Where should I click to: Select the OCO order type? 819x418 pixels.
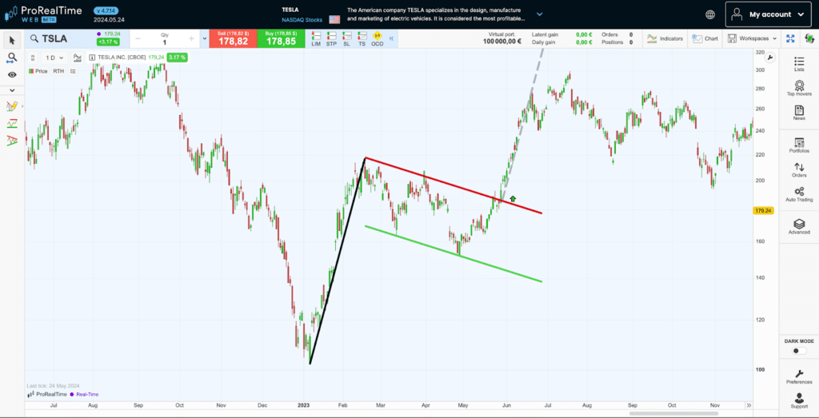(378, 39)
